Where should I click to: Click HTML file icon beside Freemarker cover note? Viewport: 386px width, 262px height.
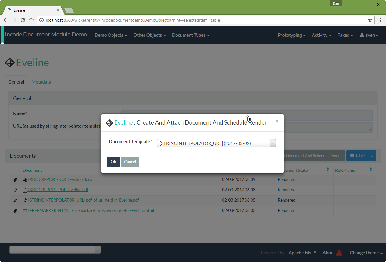tap(25, 211)
